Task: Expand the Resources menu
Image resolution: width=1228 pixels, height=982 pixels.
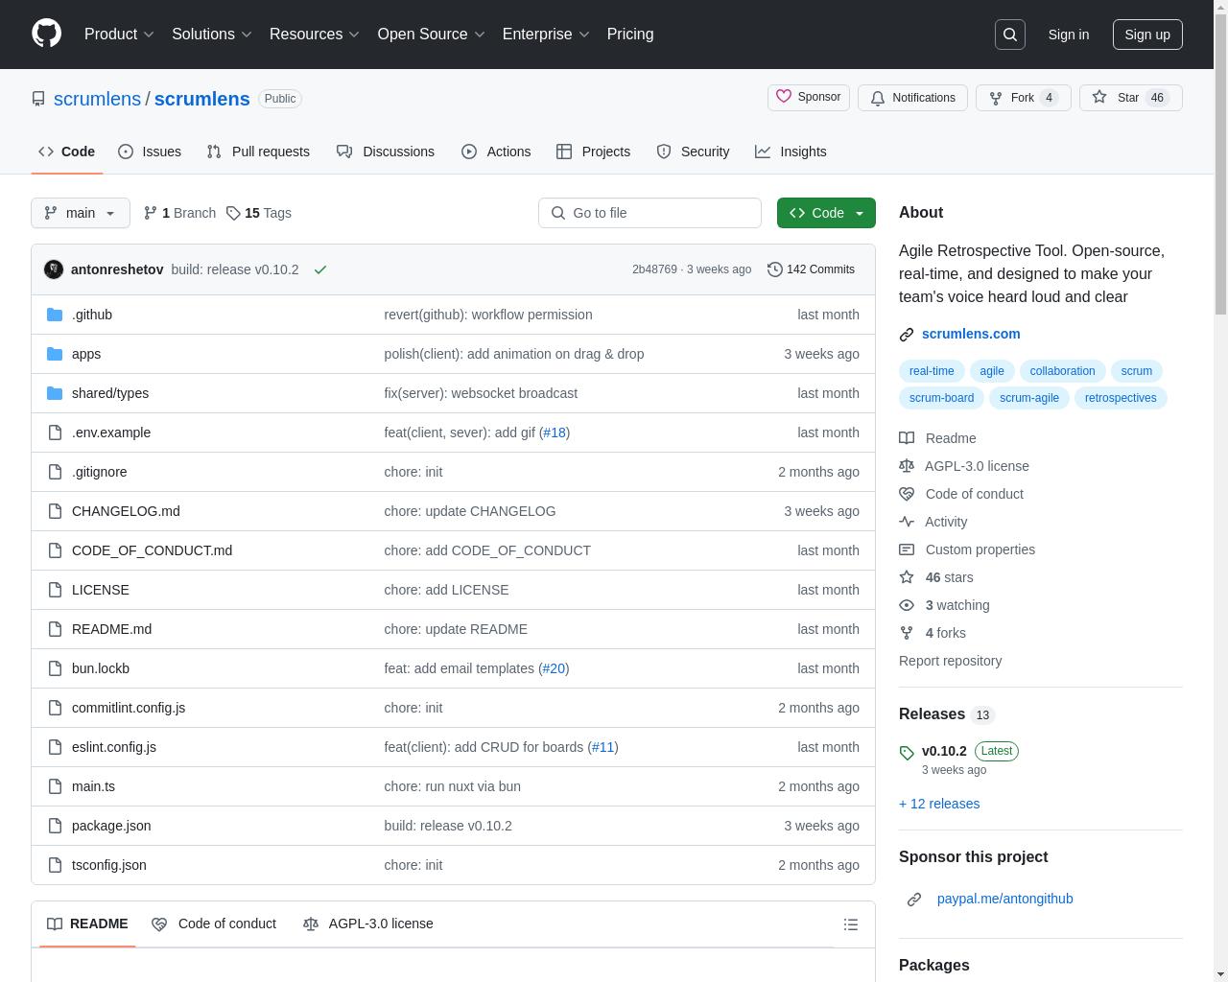Action: click(x=315, y=34)
